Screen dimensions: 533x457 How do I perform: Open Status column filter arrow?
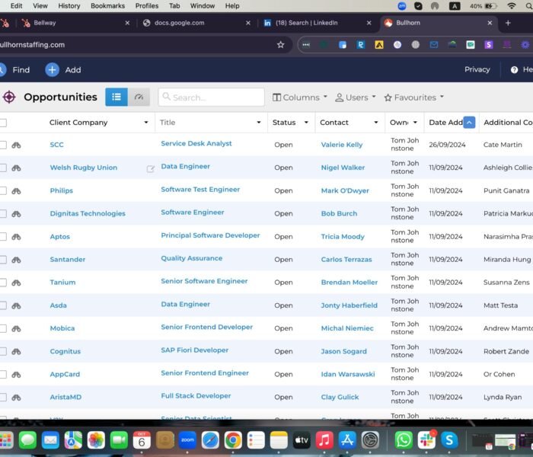point(306,123)
